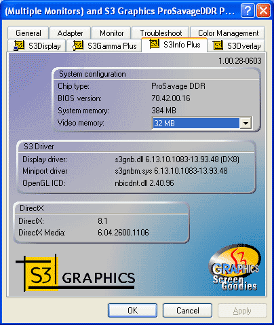Switch to the Monitor tab
The height and width of the screenshot is (325, 274).
point(112,33)
